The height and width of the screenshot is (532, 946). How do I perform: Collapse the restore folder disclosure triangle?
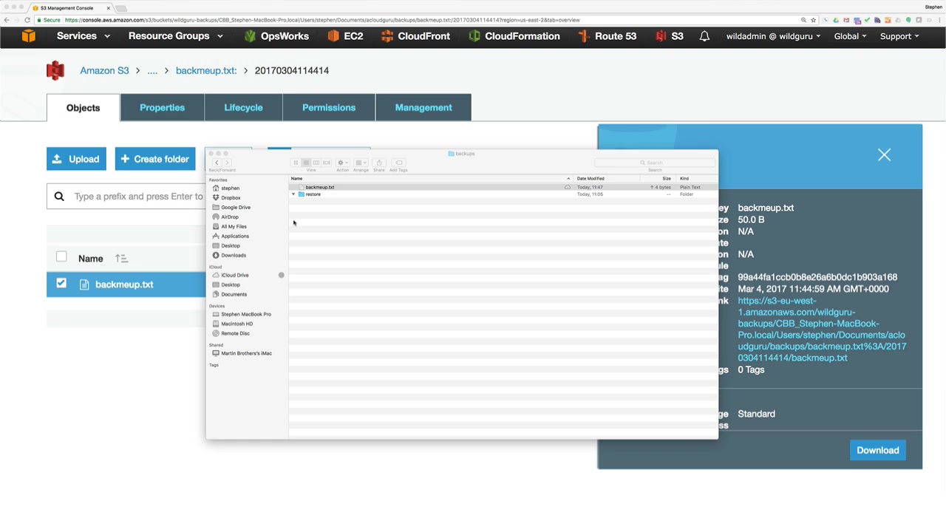tap(293, 194)
